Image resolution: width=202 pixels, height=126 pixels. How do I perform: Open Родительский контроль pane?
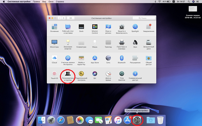(x=81, y=76)
